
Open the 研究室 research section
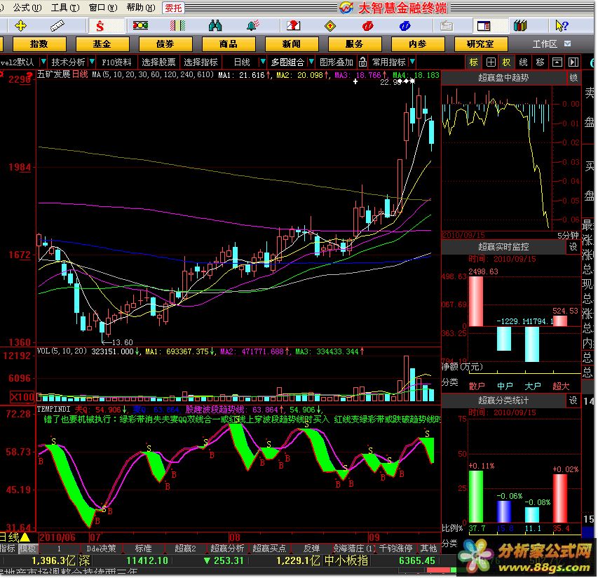pos(480,44)
